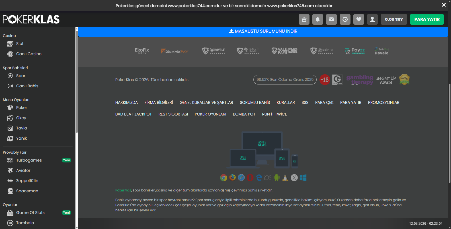Click the +18 age restriction badge
Viewport: 451px width, 229px height.
[325, 80]
